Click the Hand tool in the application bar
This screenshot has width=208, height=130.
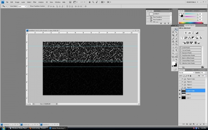pos(89,2)
